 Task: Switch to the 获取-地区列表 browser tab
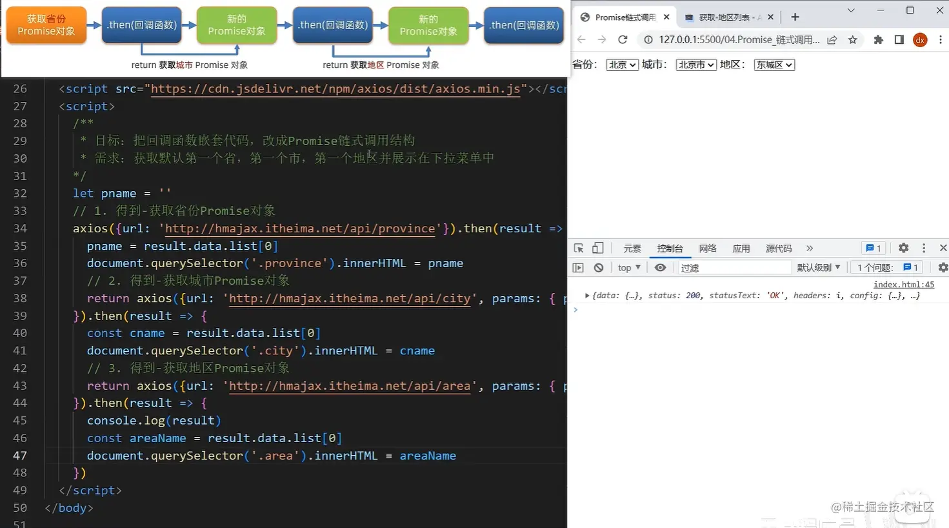coord(729,17)
